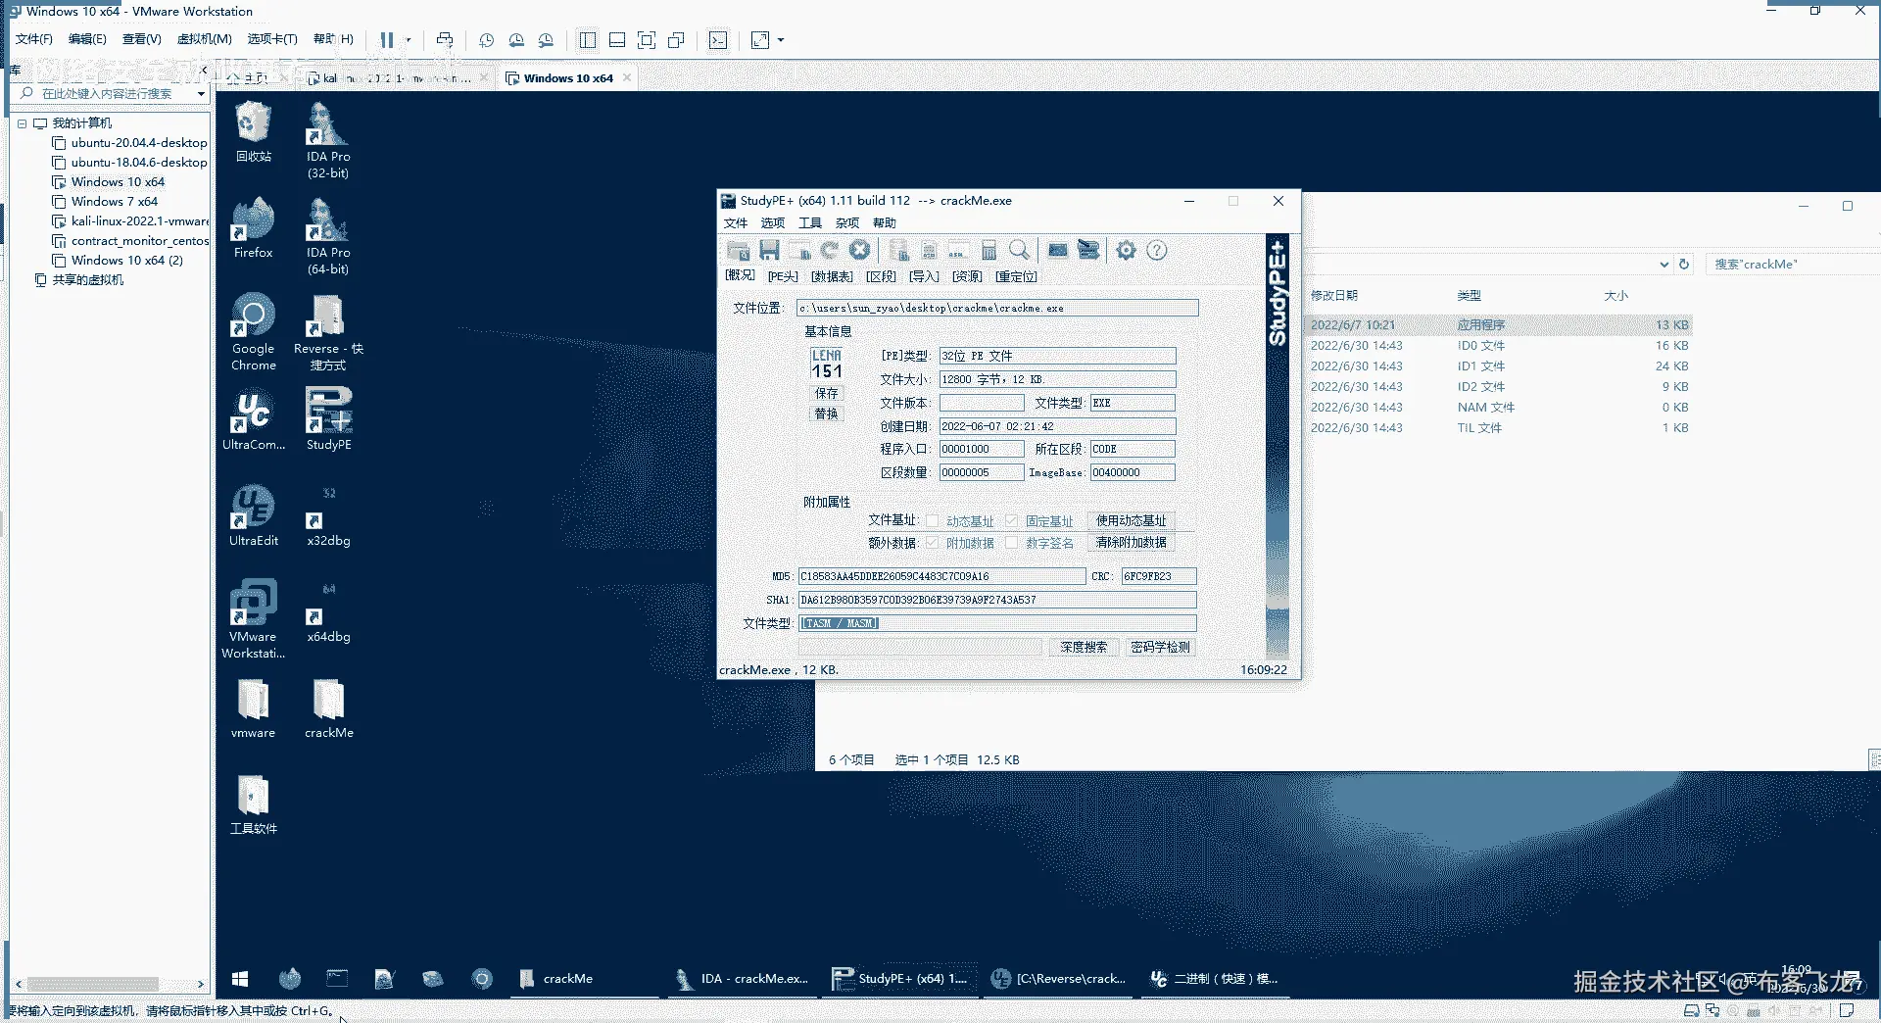This screenshot has width=1881, height=1023.
Task: Open the IDA Pro (64-bit) desktop icon
Action: 327,235
